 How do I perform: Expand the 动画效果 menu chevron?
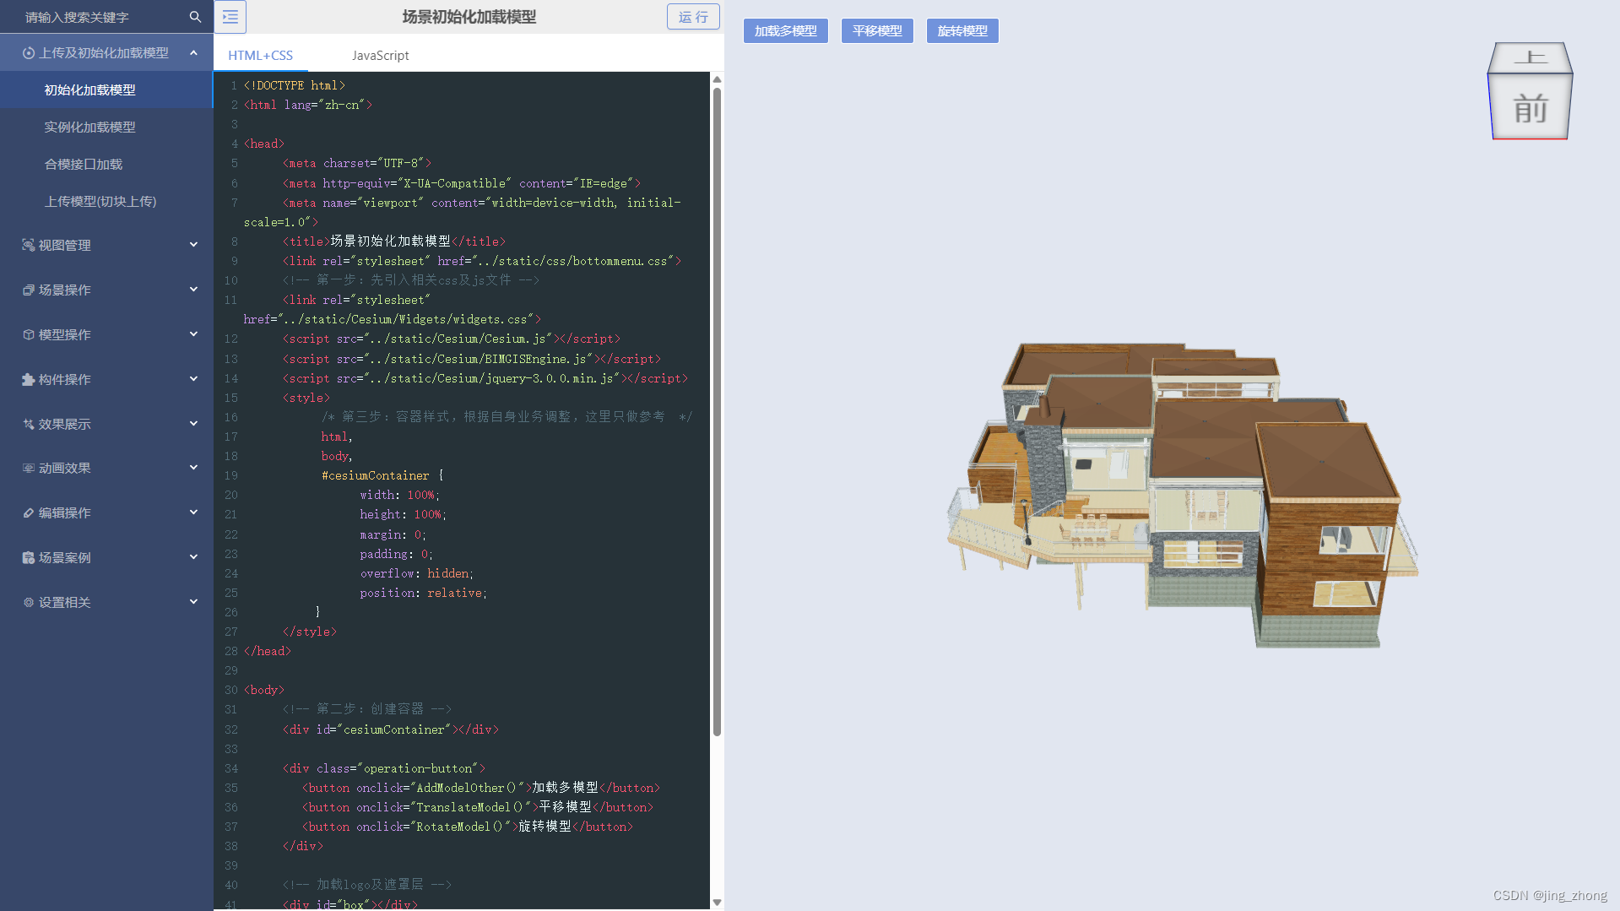(x=193, y=468)
